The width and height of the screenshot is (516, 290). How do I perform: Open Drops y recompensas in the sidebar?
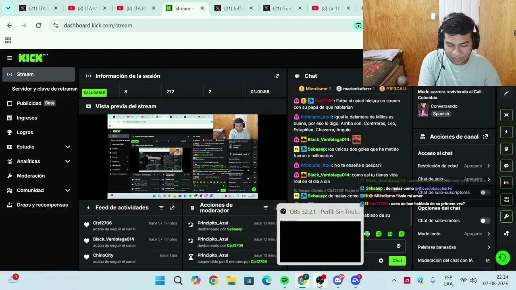39,205
